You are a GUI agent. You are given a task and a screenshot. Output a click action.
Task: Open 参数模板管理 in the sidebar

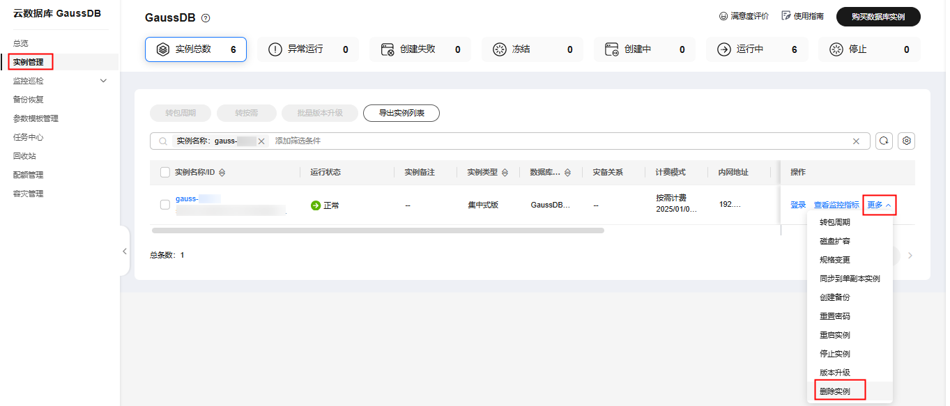coord(36,118)
